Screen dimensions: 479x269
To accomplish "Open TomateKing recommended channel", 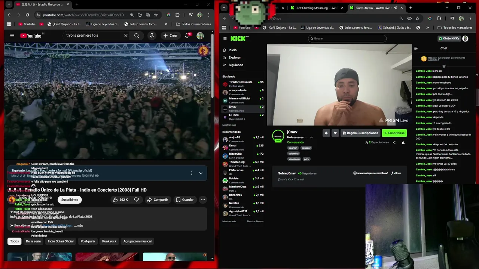I will click(x=243, y=164).
